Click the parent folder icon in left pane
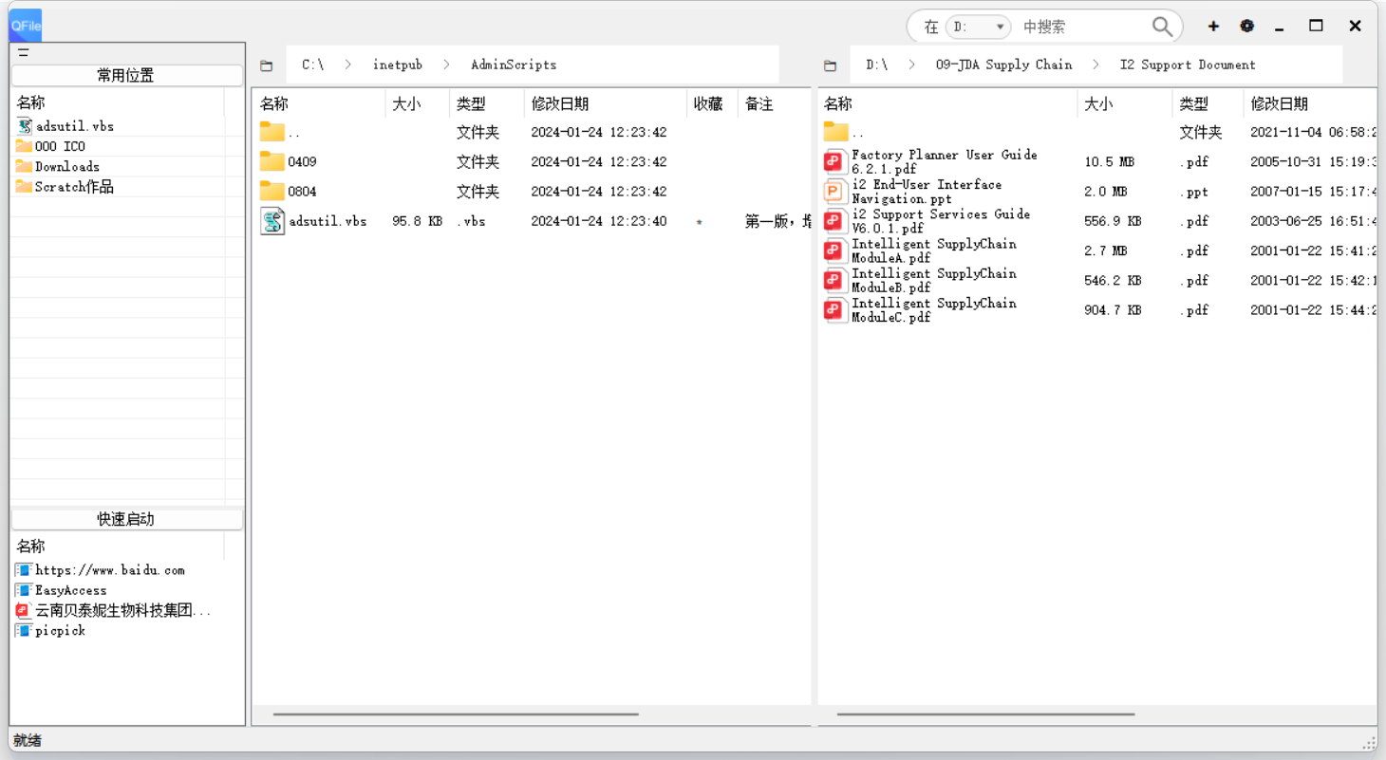This screenshot has height=760, width=1386. click(x=272, y=132)
